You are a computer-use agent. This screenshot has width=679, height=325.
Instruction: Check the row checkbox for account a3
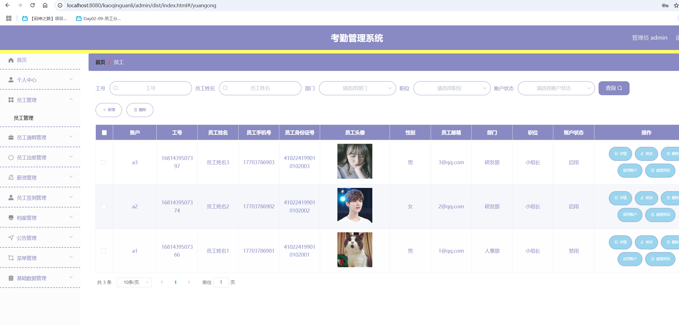click(x=104, y=162)
